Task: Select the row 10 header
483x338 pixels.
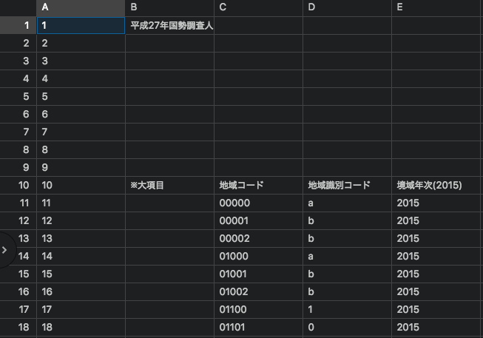Action: click(x=18, y=185)
